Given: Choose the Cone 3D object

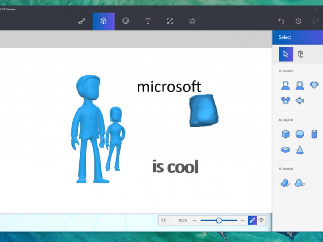Looking at the screenshot, I should coord(300,150).
